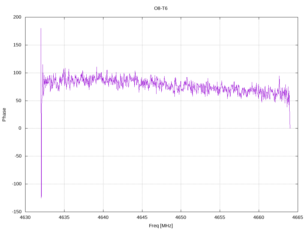Click the y-axis tick label 150
The height and width of the screenshot is (230, 307).
point(17,45)
